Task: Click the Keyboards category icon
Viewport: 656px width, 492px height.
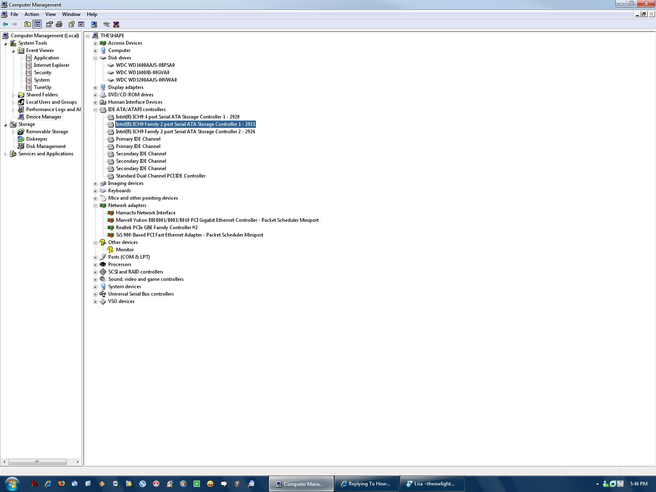Action: (x=103, y=191)
